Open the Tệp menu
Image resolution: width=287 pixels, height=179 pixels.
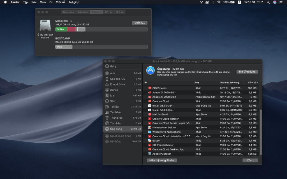coord(26,2)
